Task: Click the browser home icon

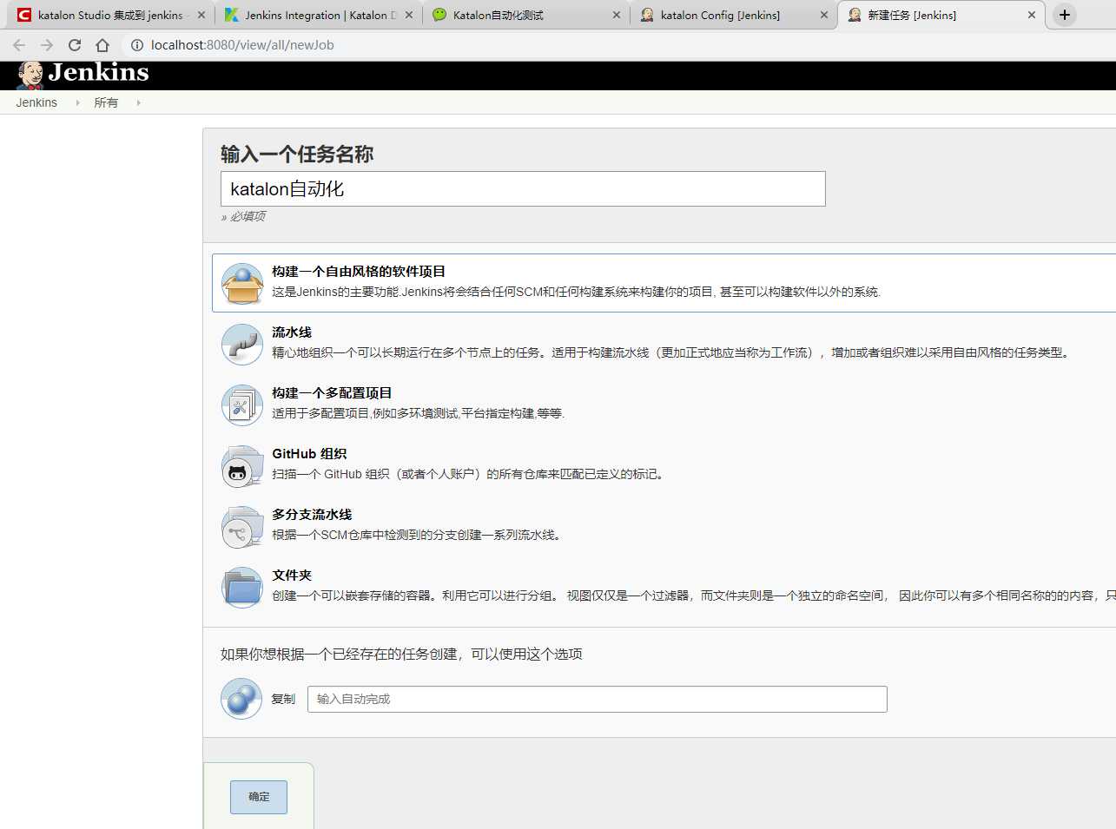Action: pyautogui.click(x=102, y=45)
